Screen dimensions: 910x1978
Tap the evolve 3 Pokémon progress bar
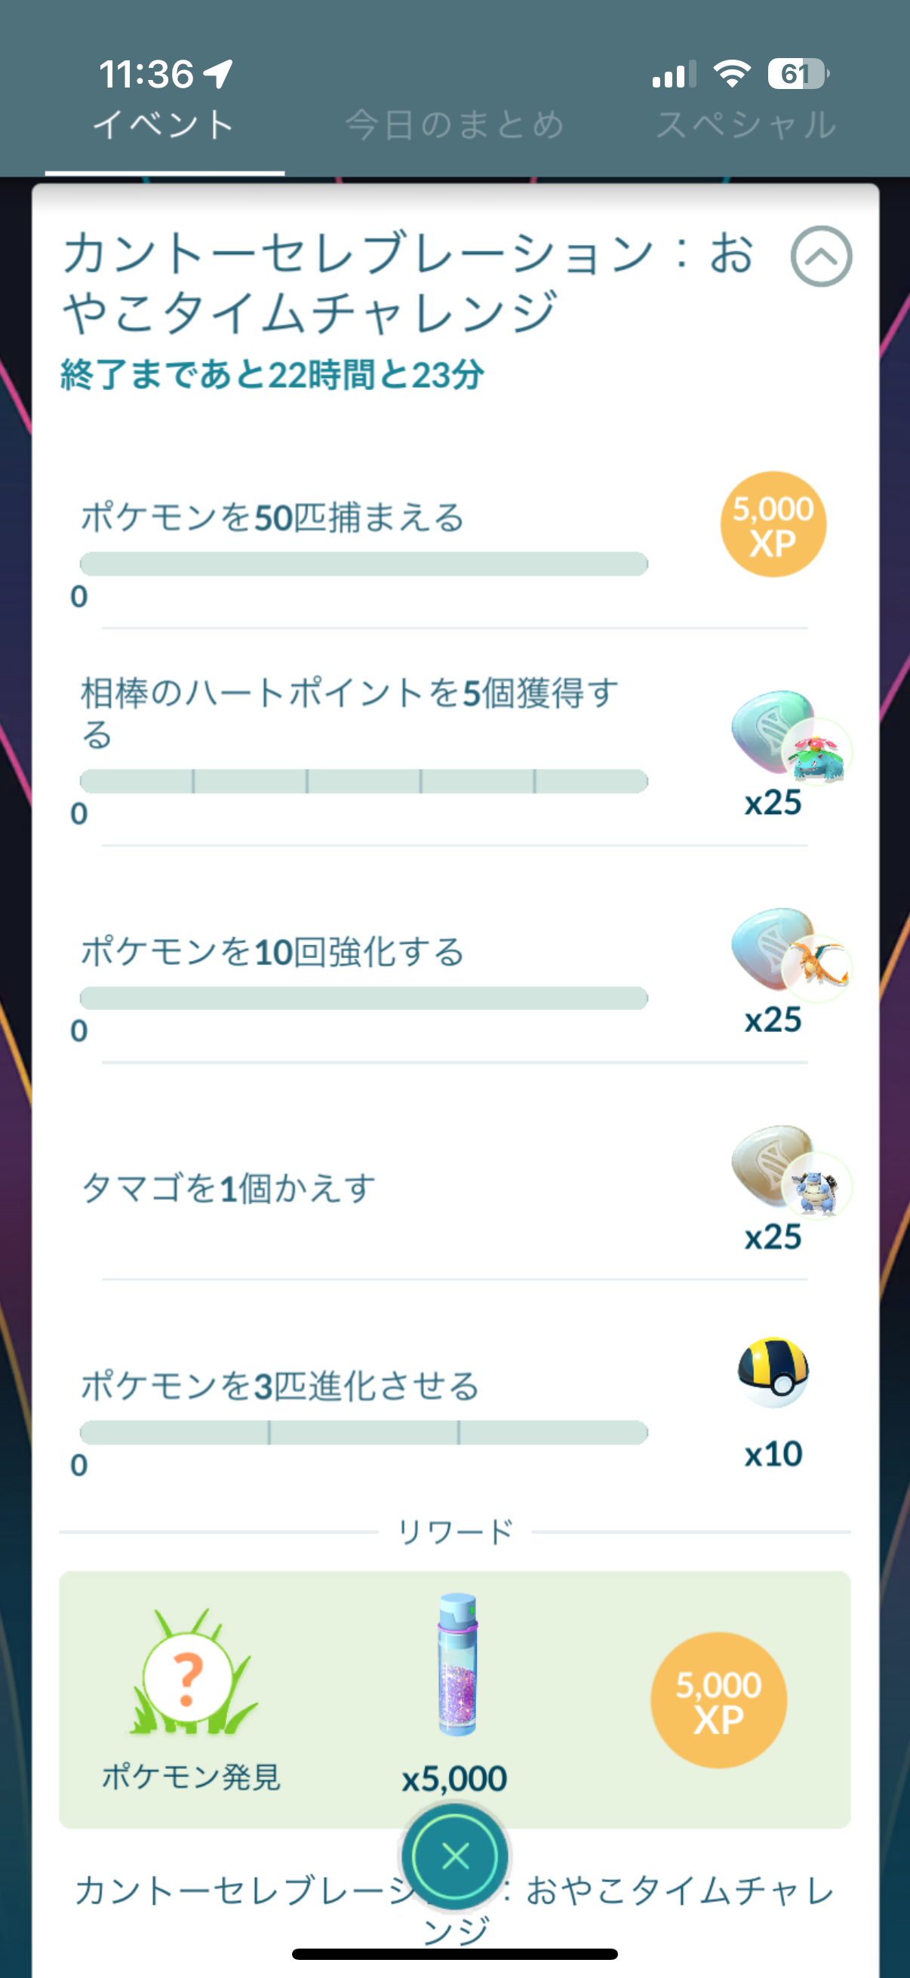tap(364, 1433)
